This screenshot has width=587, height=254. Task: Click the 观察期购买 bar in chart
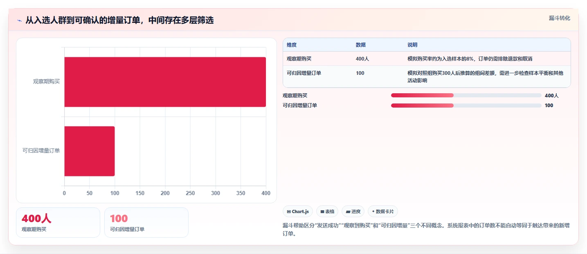165,82
